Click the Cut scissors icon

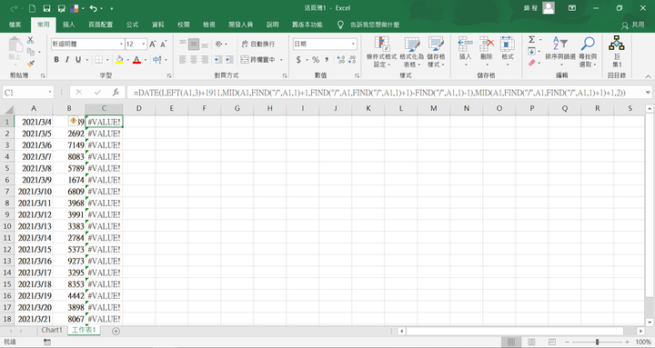30,41
